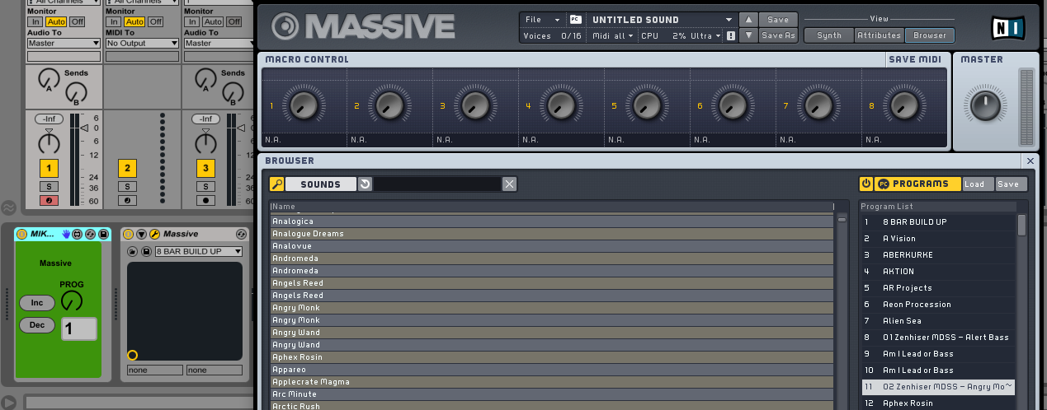Click the search magnifier icon in Browser
1047x410 pixels.
tap(277, 184)
